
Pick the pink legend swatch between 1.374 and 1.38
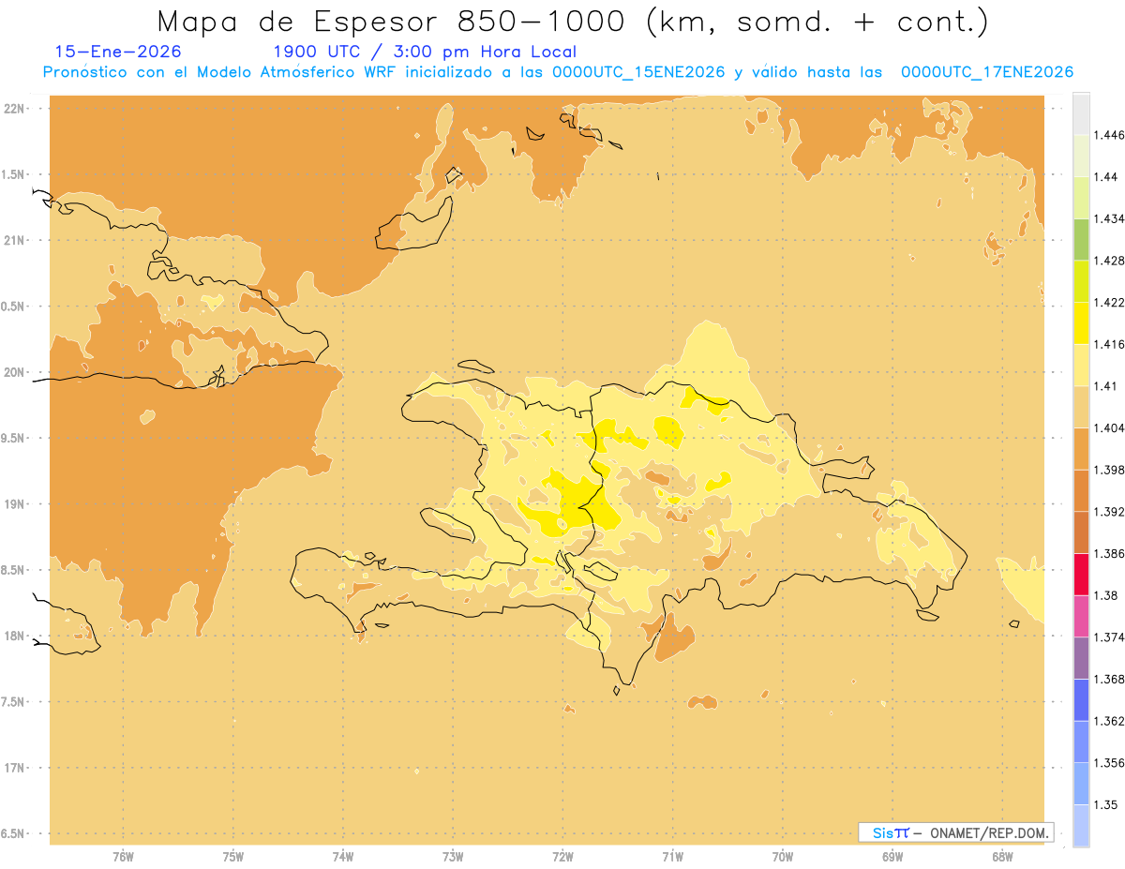tap(1081, 616)
